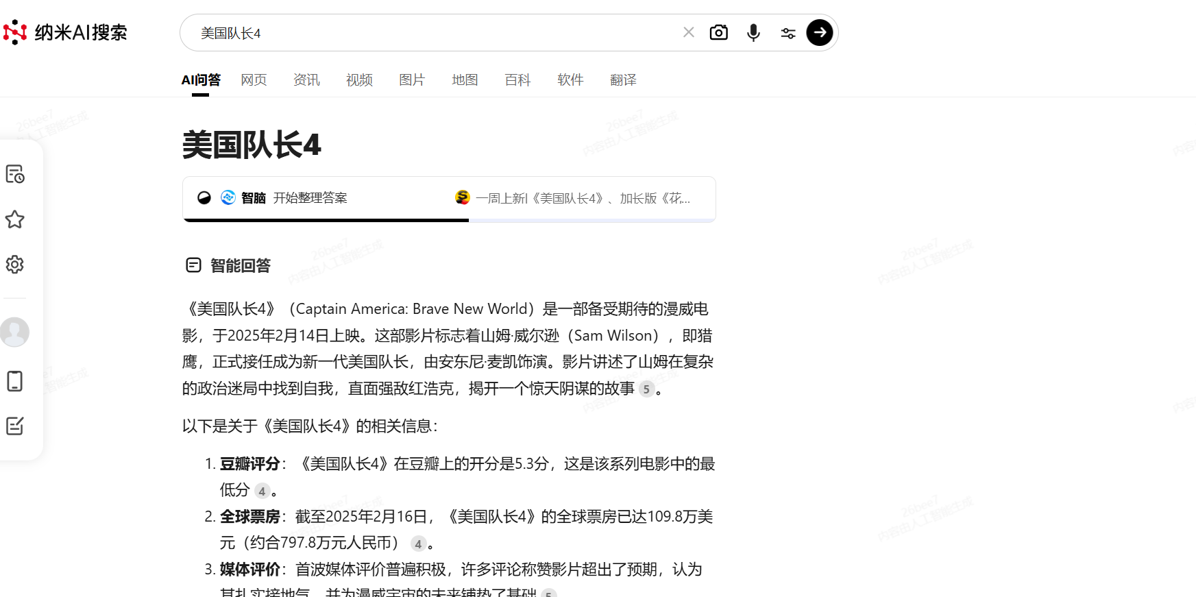The image size is (1196, 597).
Task: Click the 媒体评价 bold label
Action: [x=249, y=570]
